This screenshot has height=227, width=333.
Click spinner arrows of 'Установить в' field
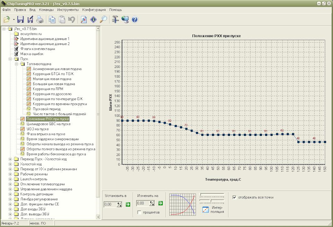[119, 204]
